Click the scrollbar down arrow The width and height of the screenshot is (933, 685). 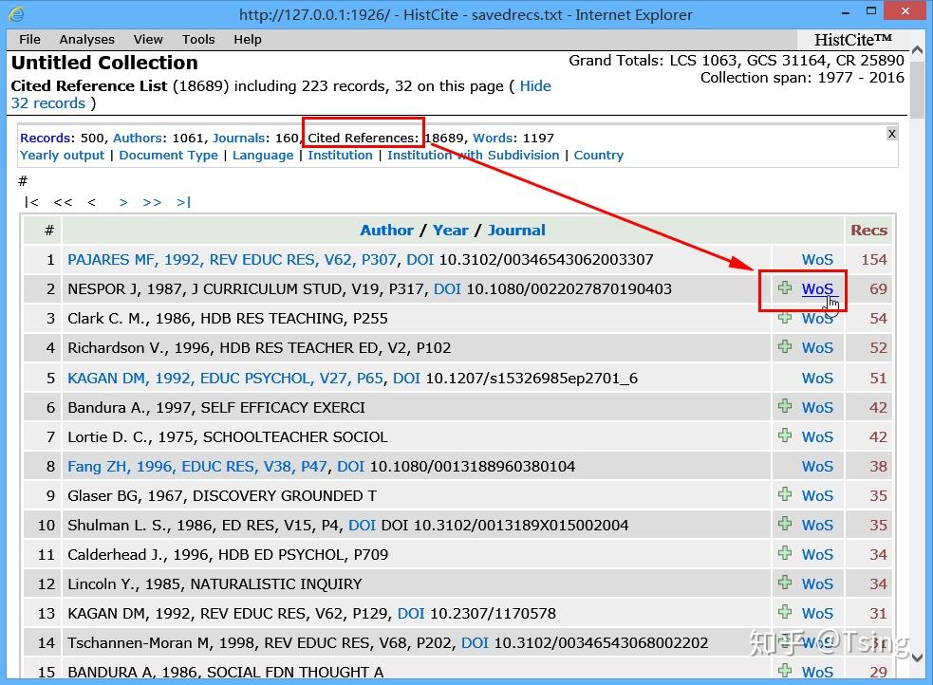918,657
